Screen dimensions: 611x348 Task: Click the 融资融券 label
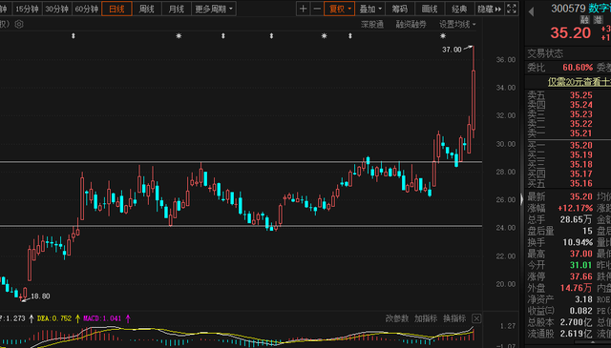point(411,24)
